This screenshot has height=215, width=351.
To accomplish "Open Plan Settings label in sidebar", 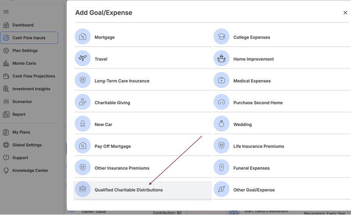I will [25, 51].
